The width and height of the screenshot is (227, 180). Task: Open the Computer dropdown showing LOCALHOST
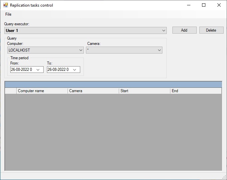[46, 50]
